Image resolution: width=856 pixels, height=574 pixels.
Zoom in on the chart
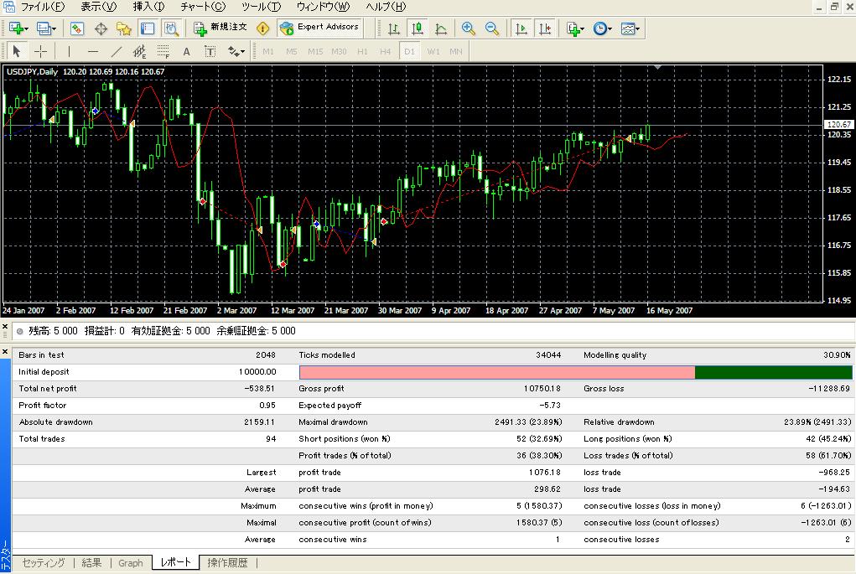468,28
